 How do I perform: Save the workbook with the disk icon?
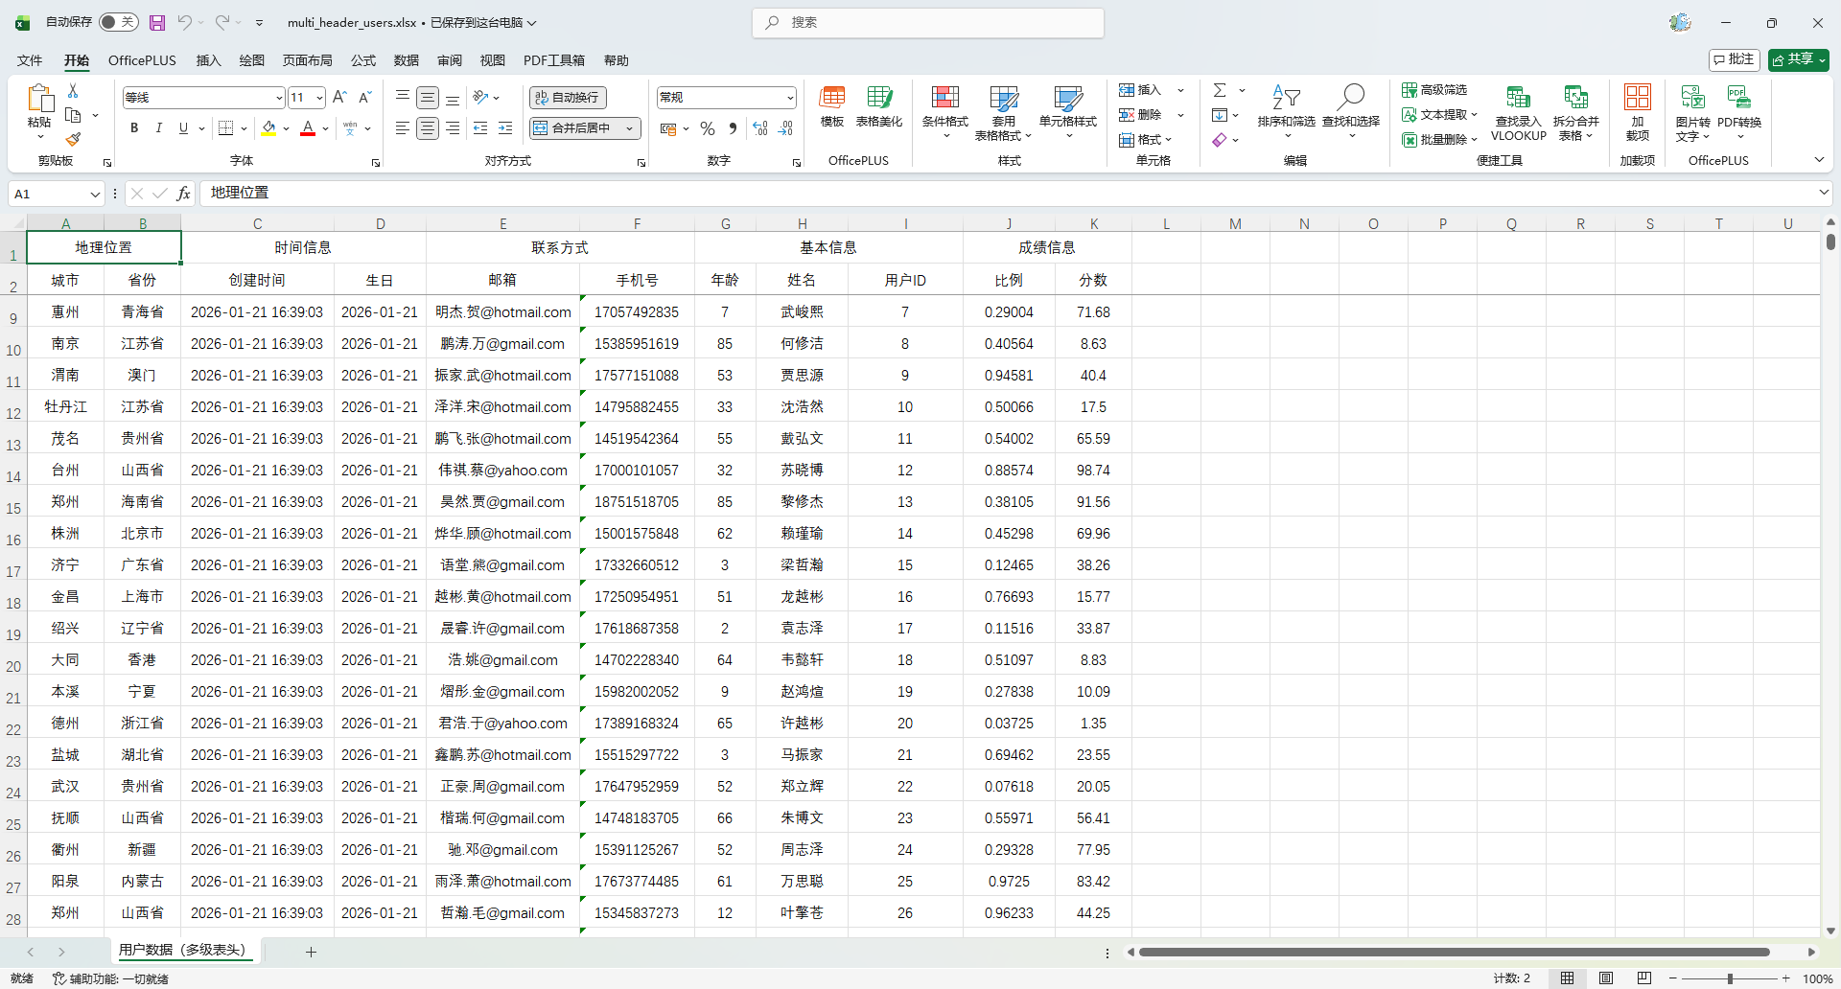tap(158, 22)
